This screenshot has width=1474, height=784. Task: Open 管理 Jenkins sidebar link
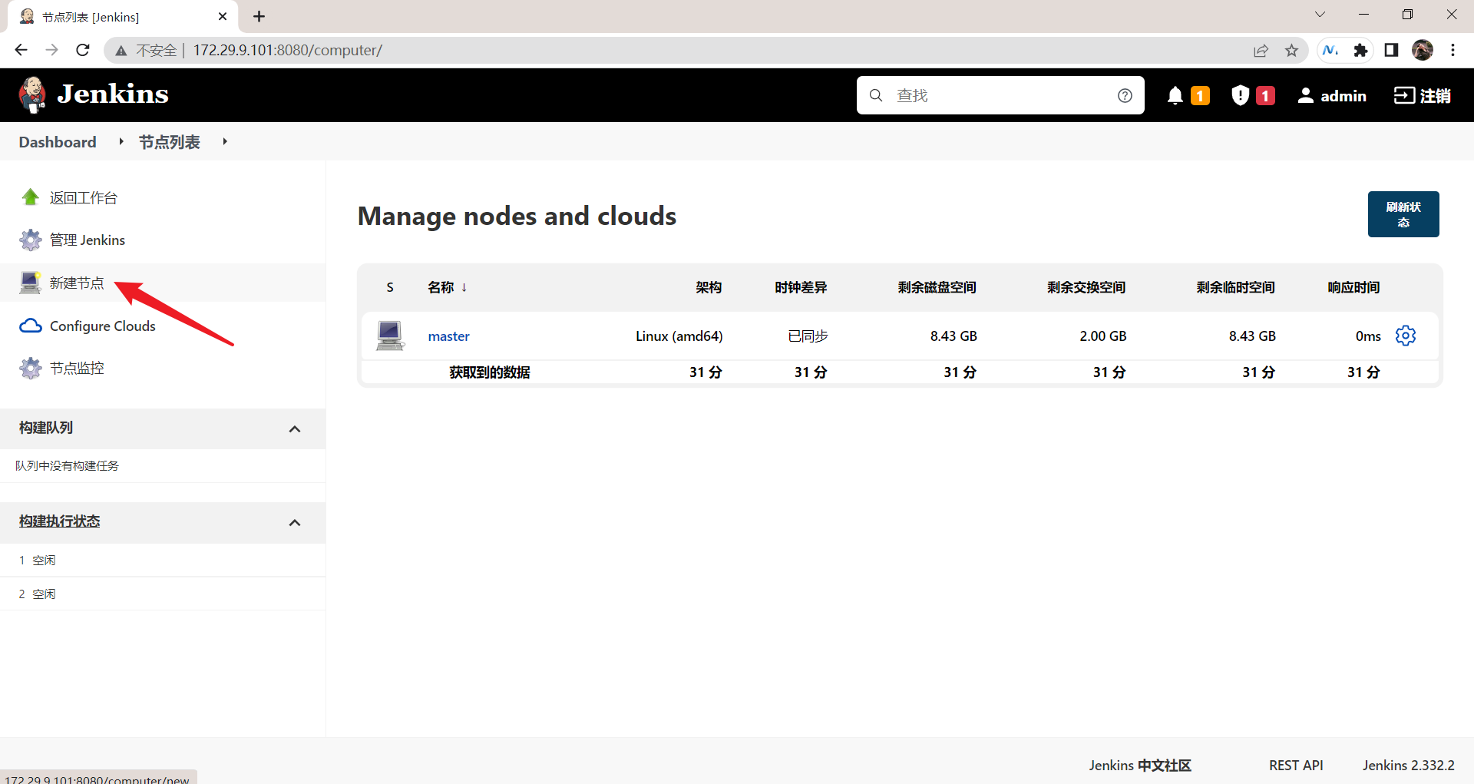pos(88,240)
